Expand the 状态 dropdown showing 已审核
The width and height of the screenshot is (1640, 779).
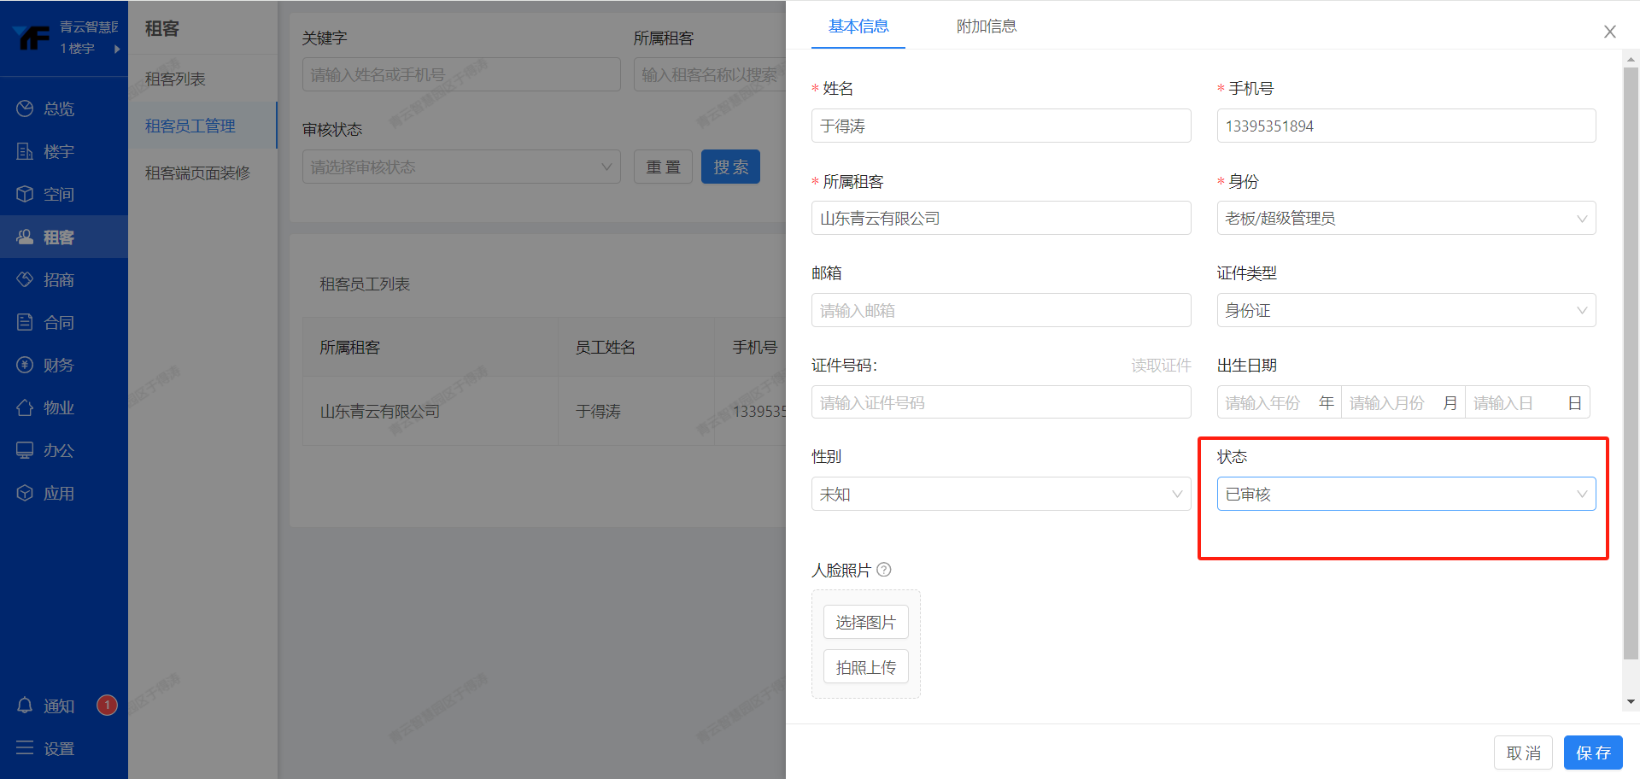click(1405, 495)
